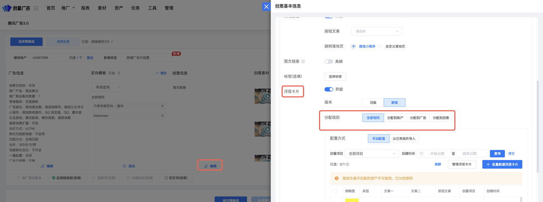
Task: Open the apps grid icon beside 创量广告 logo
Action: click(36, 8)
